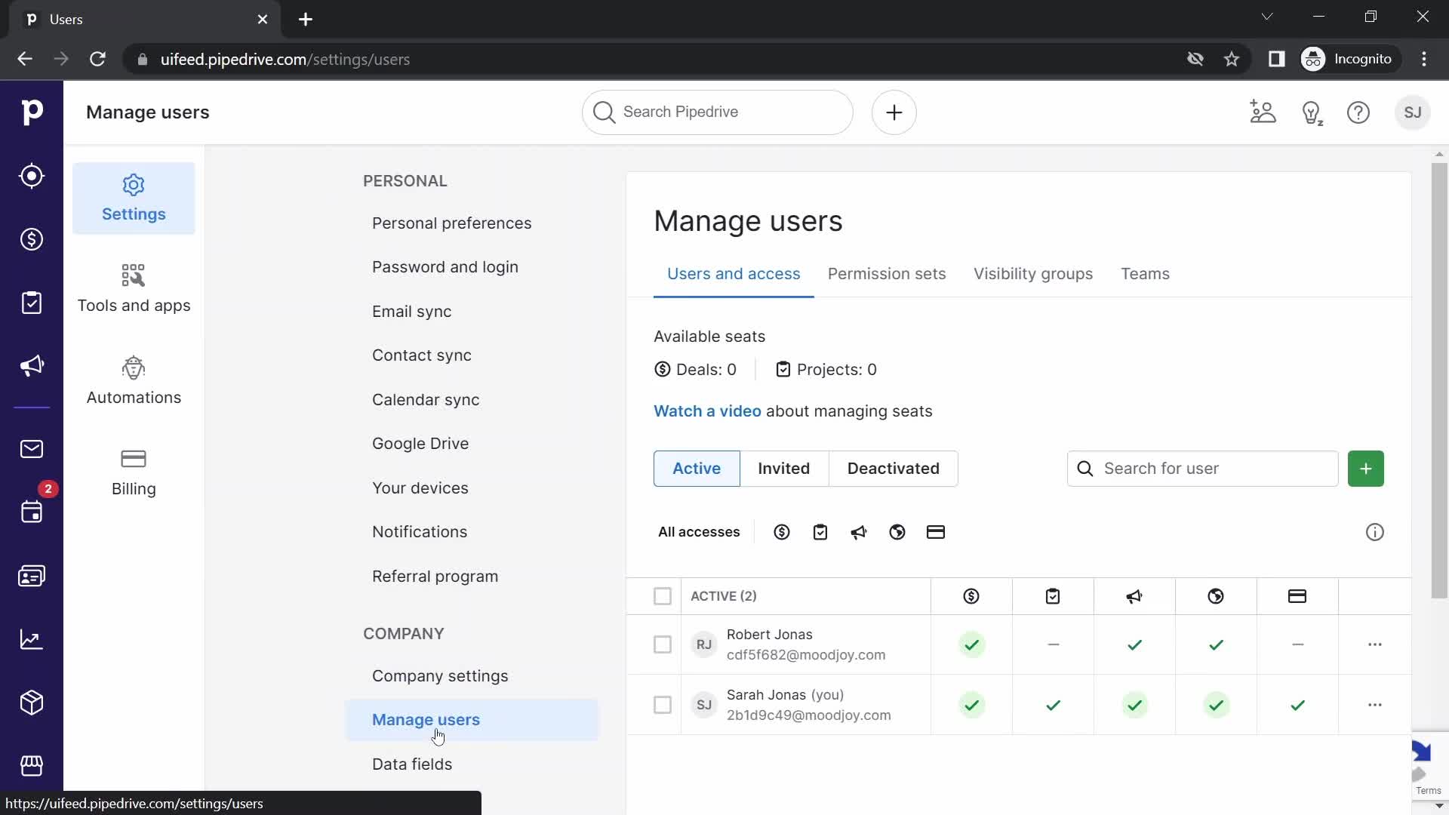The width and height of the screenshot is (1449, 815).
Task: Click the Visibility access icon in column header
Action: pos(1215,595)
